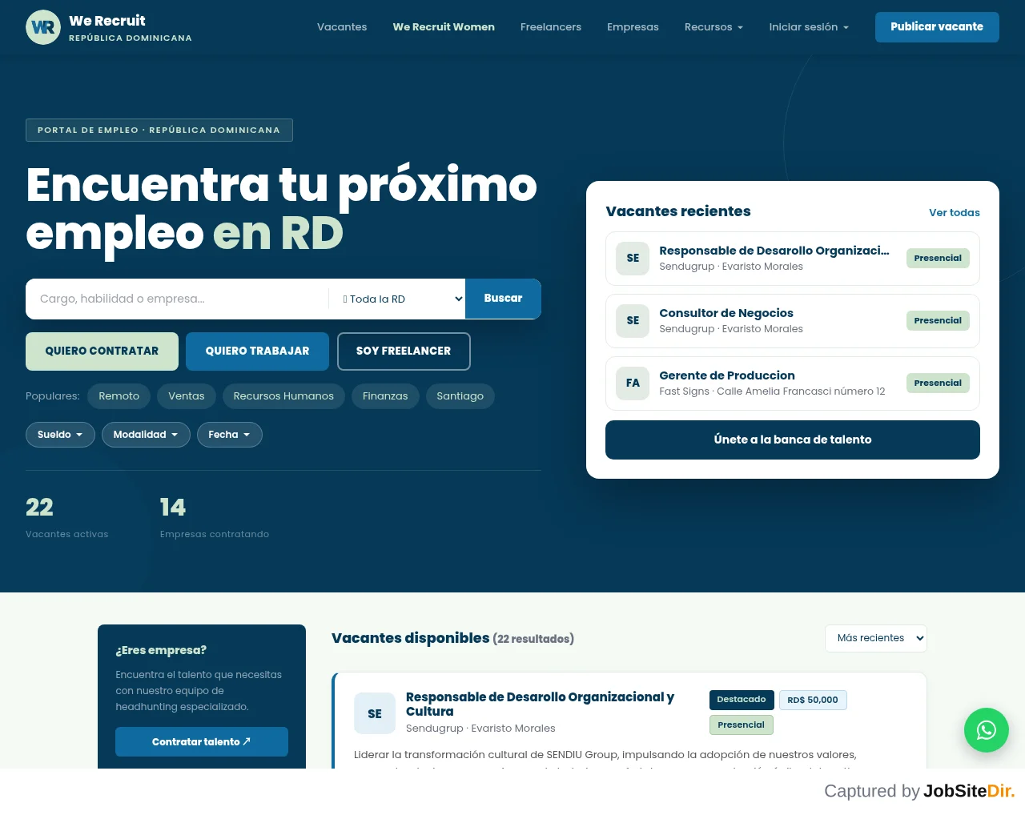This screenshot has height=815, width=1025.
Task: Click the 14 Empresas contratando statistic
Action: point(215,517)
